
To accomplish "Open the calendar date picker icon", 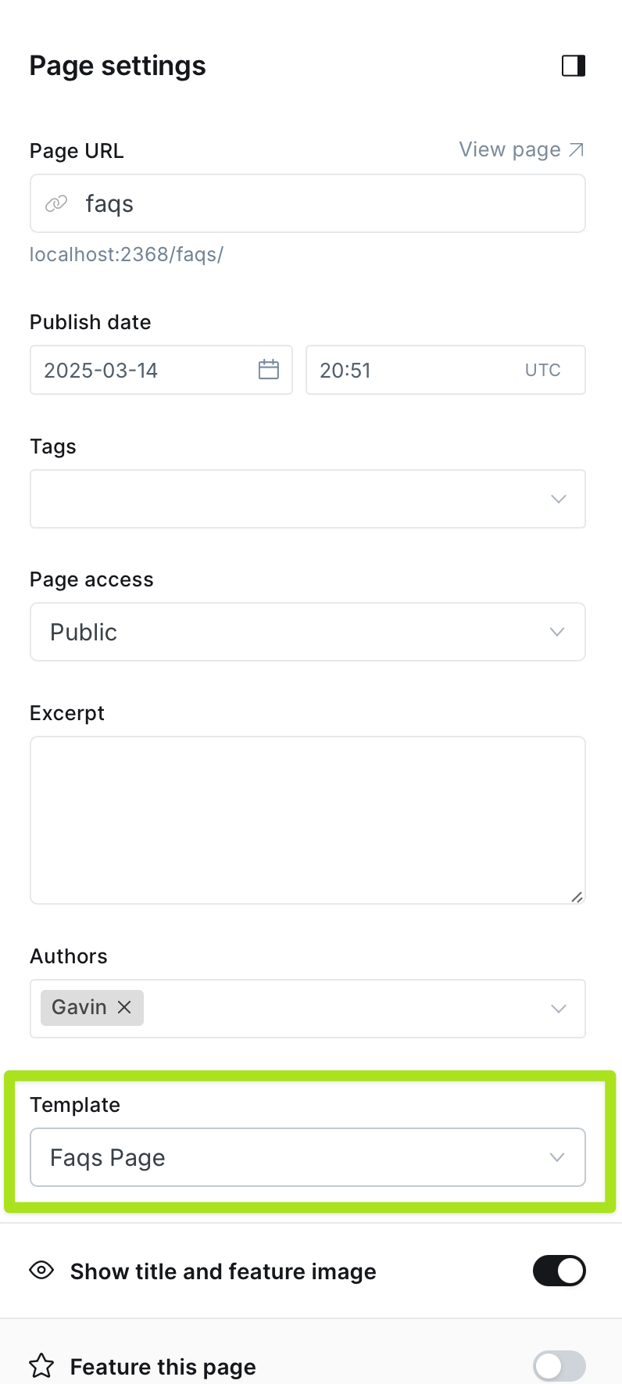I will [x=268, y=370].
